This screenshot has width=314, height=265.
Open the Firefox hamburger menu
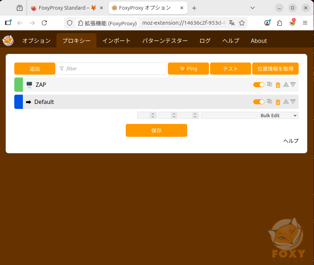[305, 23]
